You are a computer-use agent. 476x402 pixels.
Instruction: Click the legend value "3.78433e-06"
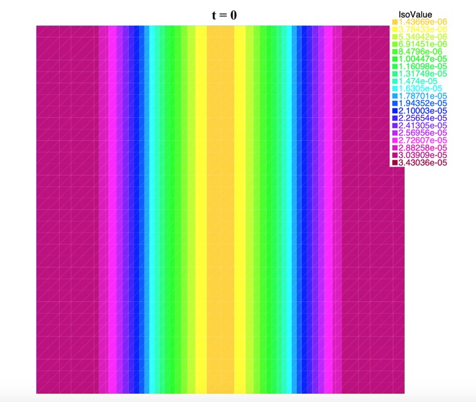tap(423, 30)
